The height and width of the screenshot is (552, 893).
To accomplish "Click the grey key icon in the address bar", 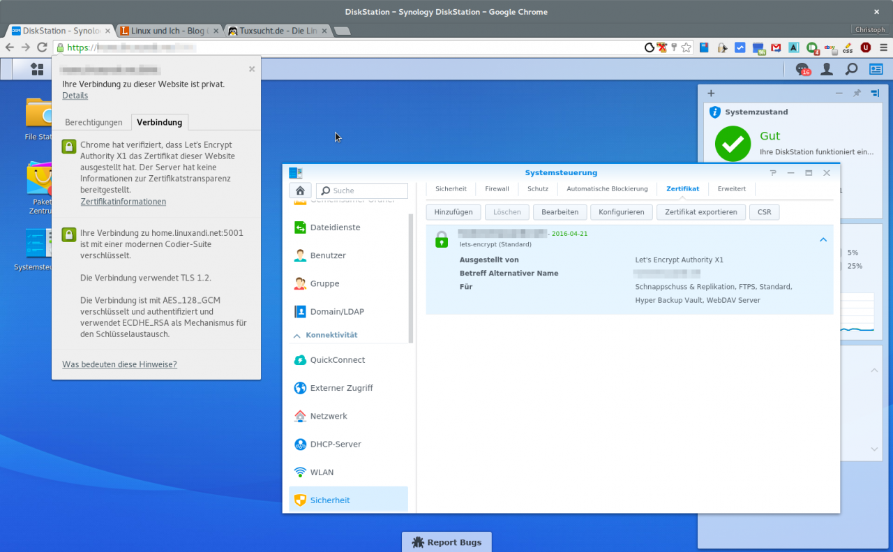I will pyautogui.click(x=674, y=47).
